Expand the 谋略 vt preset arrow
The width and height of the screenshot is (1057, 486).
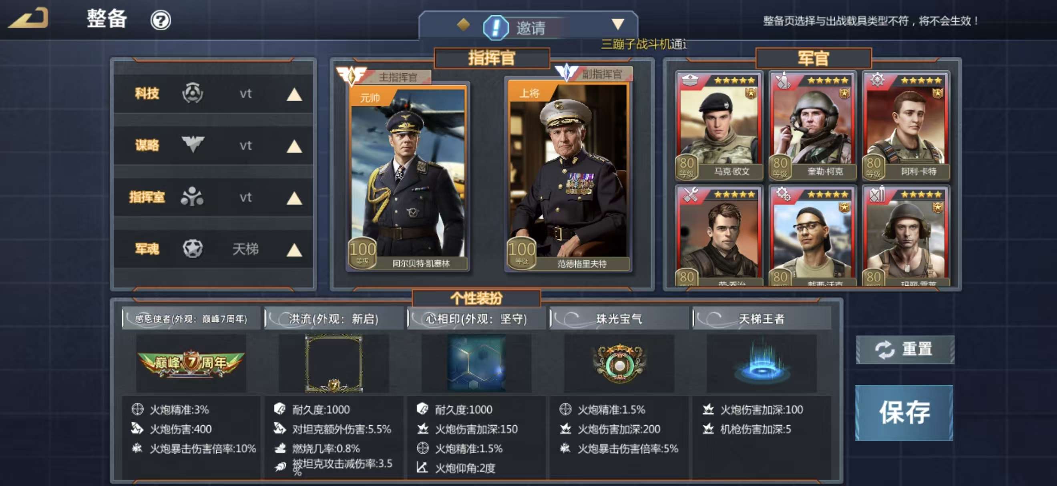coord(294,146)
